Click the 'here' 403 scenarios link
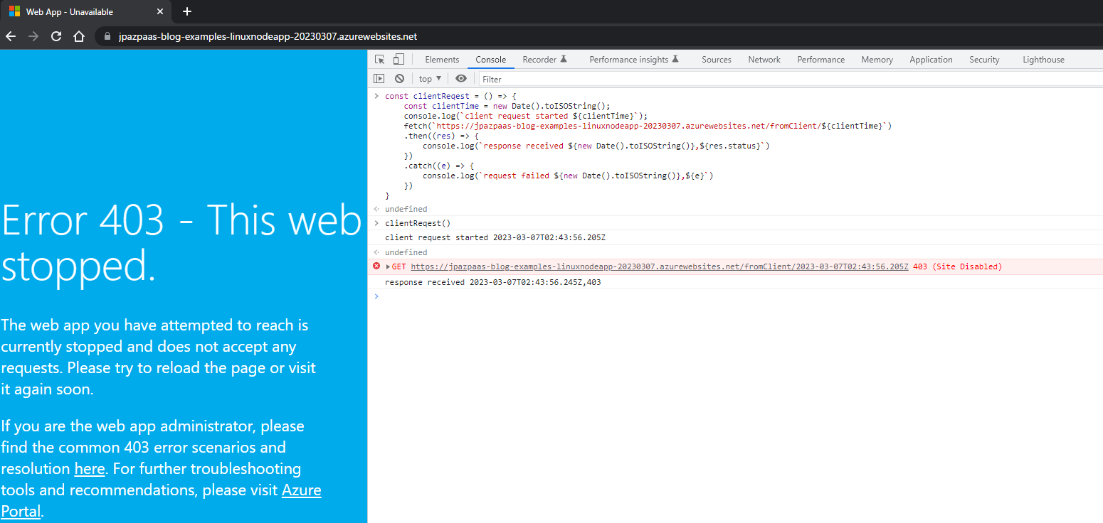 click(x=90, y=469)
